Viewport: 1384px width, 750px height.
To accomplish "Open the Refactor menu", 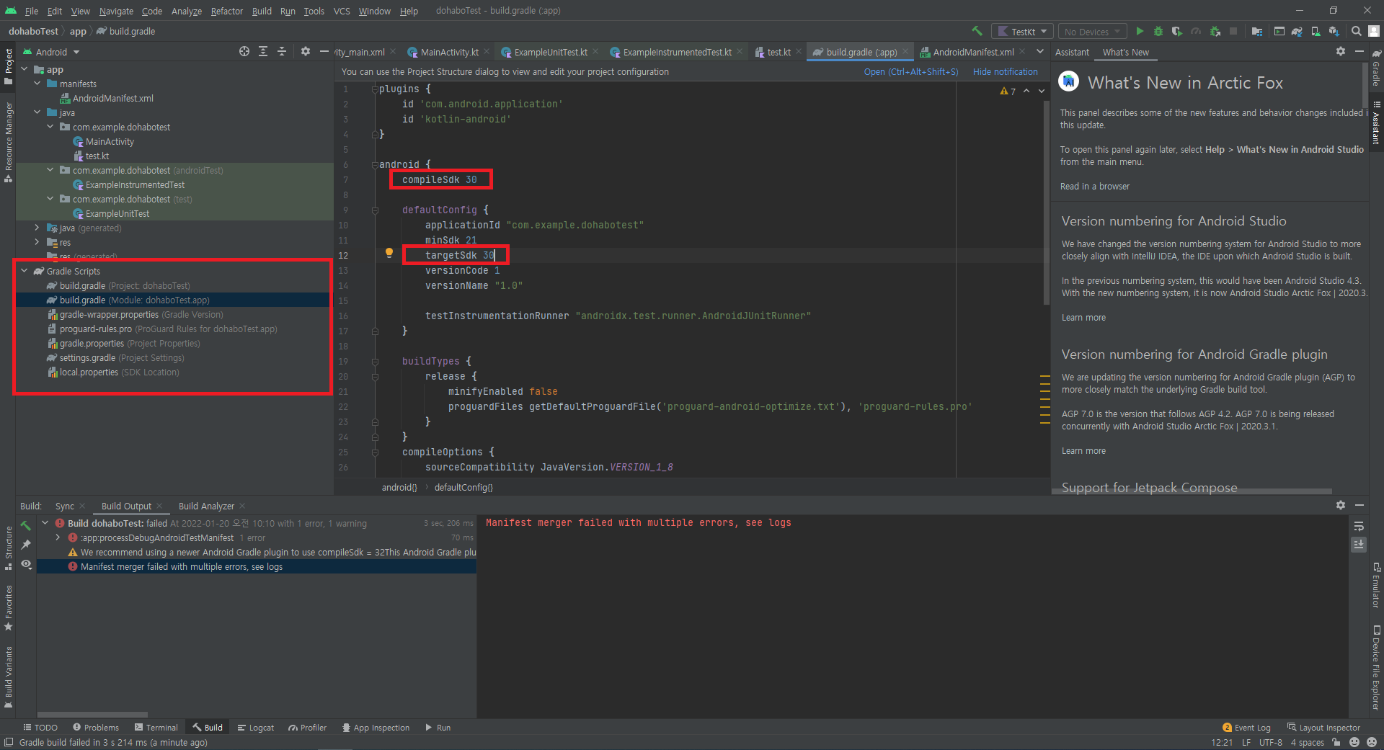I will [x=226, y=11].
